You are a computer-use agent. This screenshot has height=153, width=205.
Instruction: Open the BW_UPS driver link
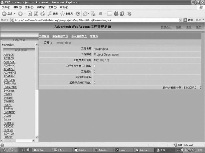point(9,80)
